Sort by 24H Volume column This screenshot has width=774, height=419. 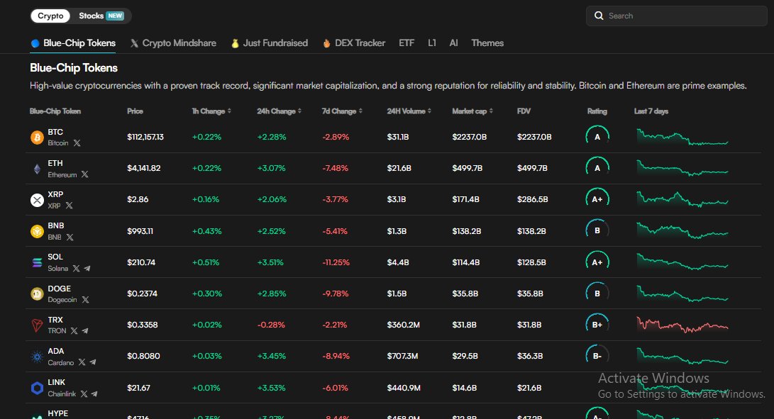(409, 111)
